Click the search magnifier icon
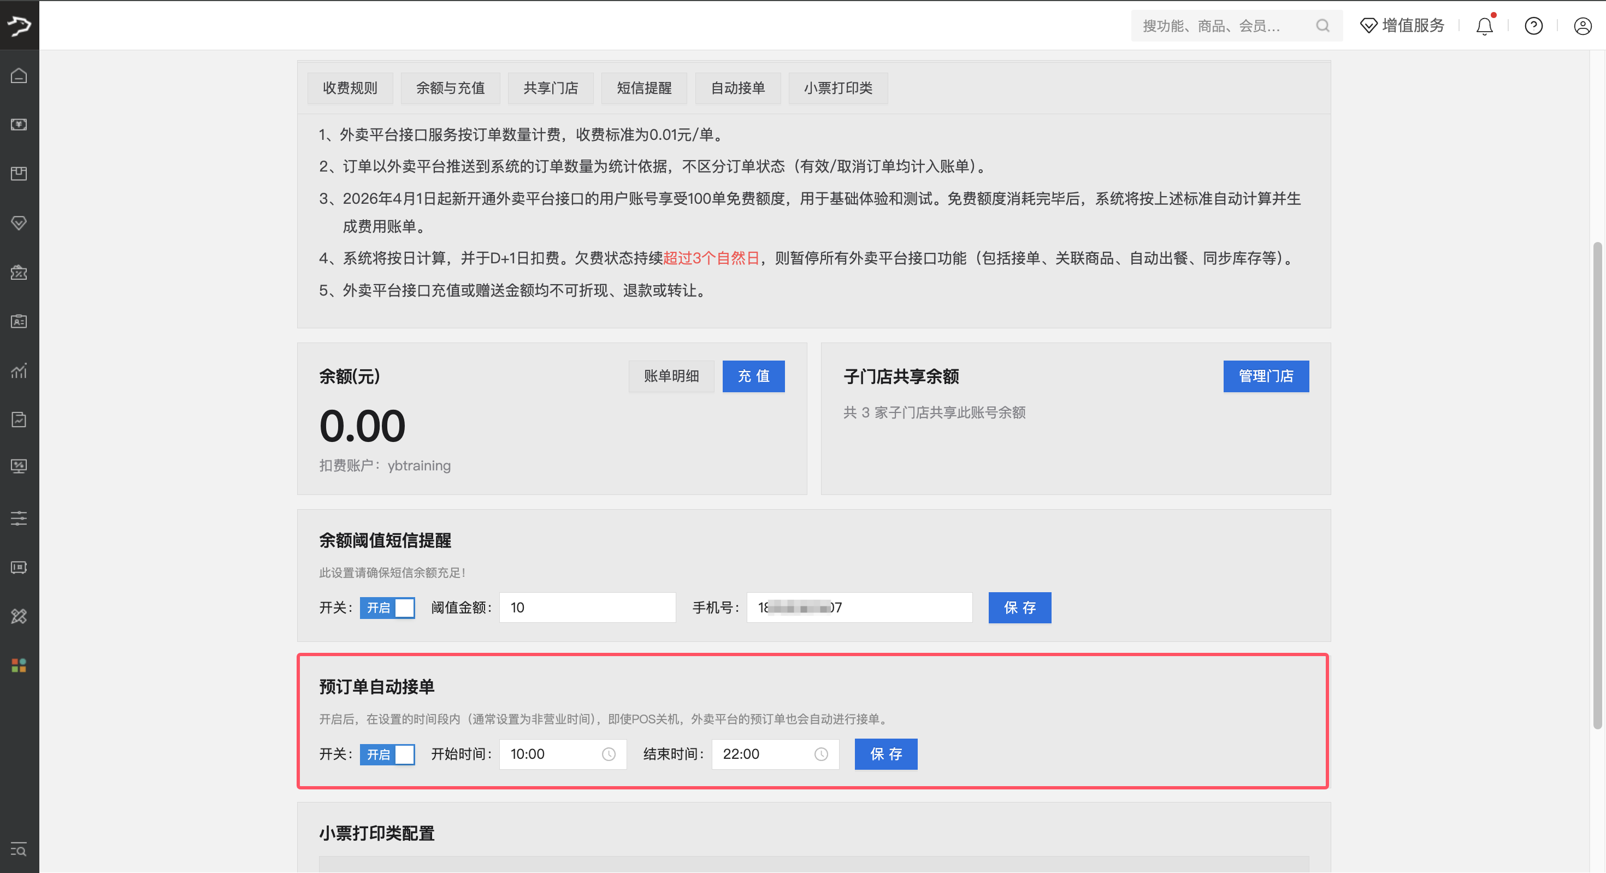 [1322, 26]
